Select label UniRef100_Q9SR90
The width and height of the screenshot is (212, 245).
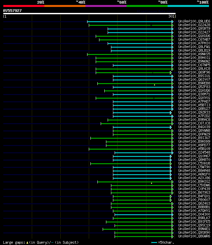coord(194,232)
